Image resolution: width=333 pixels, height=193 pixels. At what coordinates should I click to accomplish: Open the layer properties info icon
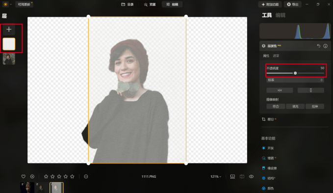[x=325, y=46]
